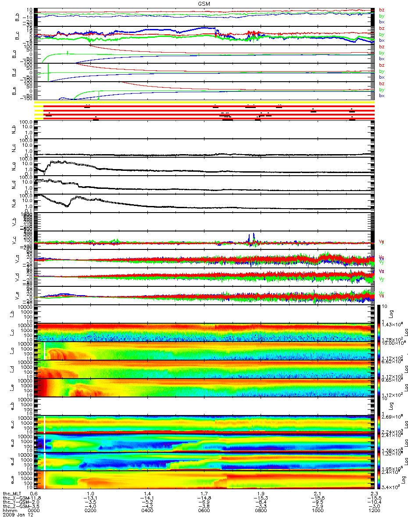Image resolution: width=408 pixels, height=527 pixels.
Task: Click the GSM title at the top
Action: (x=204, y=4)
